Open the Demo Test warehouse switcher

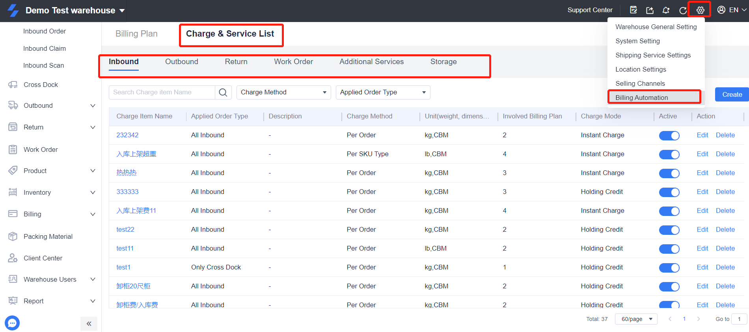(75, 11)
